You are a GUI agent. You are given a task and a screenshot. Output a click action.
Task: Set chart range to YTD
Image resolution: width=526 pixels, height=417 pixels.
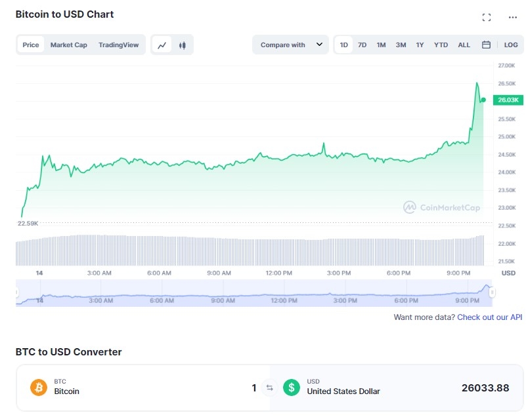pos(441,45)
